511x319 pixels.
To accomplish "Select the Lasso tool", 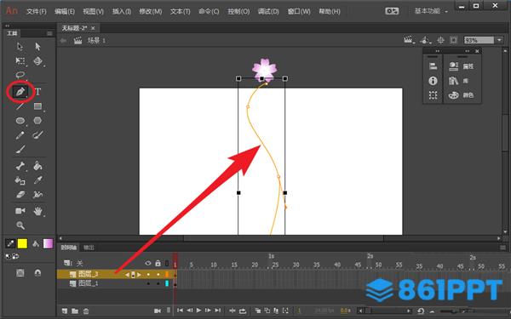I will (x=20, y=75).
